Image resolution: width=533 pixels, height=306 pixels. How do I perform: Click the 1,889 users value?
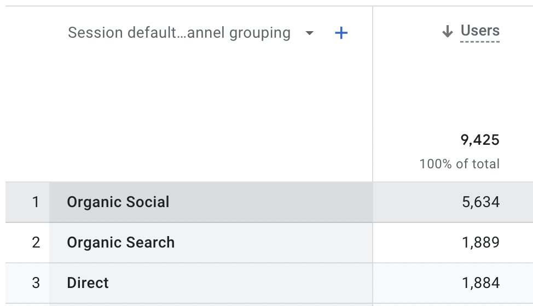pos(480,243)
